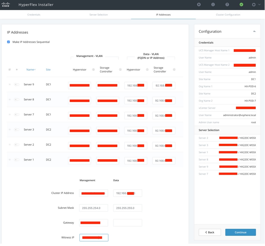Screen dimensions: 265x246
Task: Click administrator@vsphere.local user name value
Action: point(239,115)
